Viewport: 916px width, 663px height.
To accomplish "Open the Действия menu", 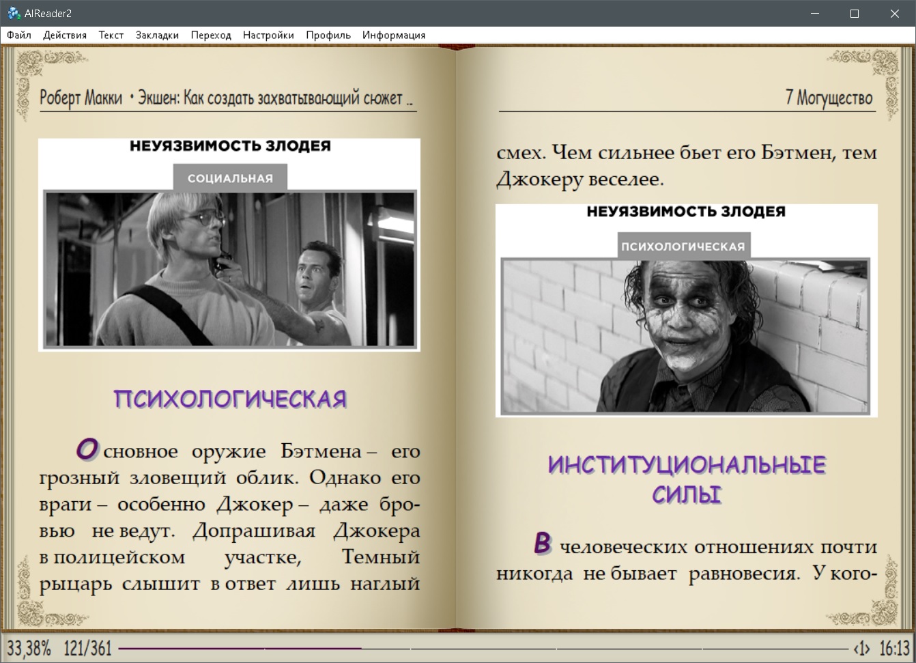I will (65, 35).
